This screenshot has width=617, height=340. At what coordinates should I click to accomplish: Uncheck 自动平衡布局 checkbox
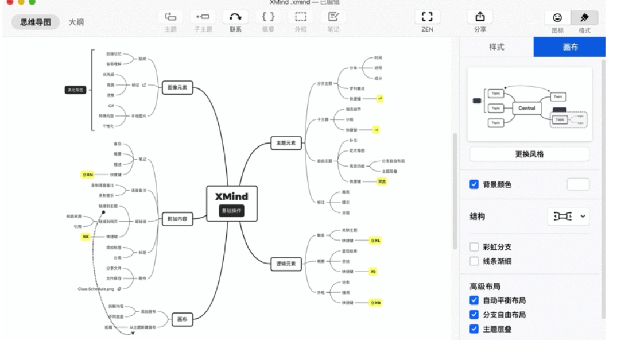[x=474, y=300]
